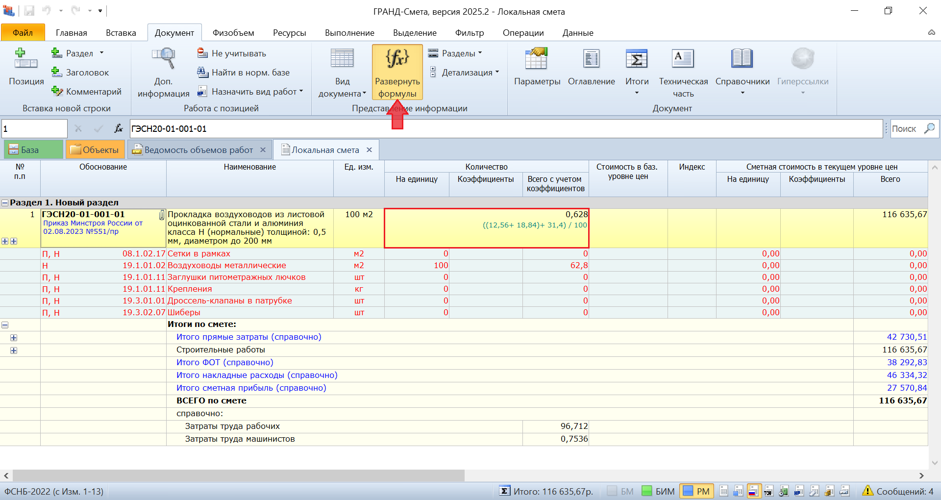Switch to the Ресурсы ribbon tab
This screenshot has width=941, height=500.
point(290,33)
